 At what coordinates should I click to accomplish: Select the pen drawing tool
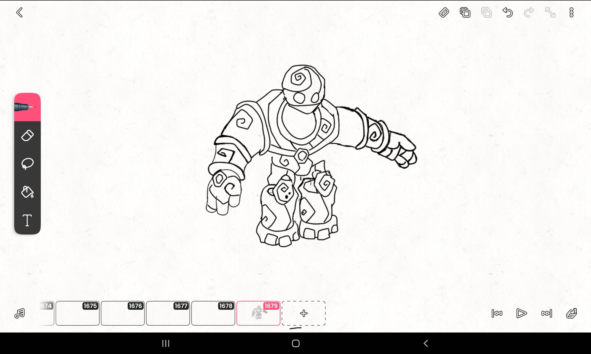27,107
